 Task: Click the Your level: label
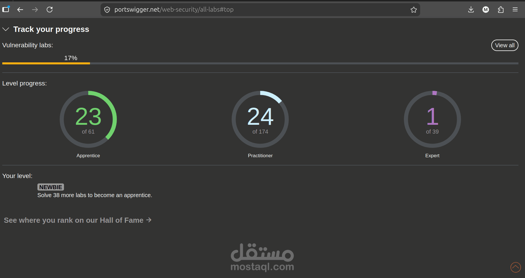(17, 176)
